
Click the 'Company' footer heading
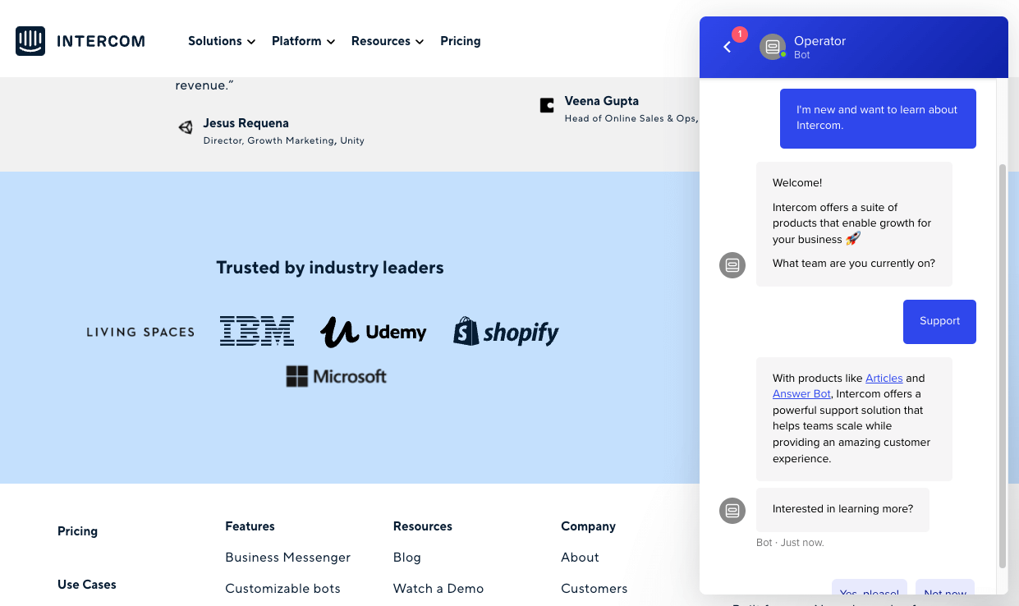(x=589, y=526)
